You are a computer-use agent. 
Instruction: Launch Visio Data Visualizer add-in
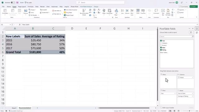[x=71, y=10]
